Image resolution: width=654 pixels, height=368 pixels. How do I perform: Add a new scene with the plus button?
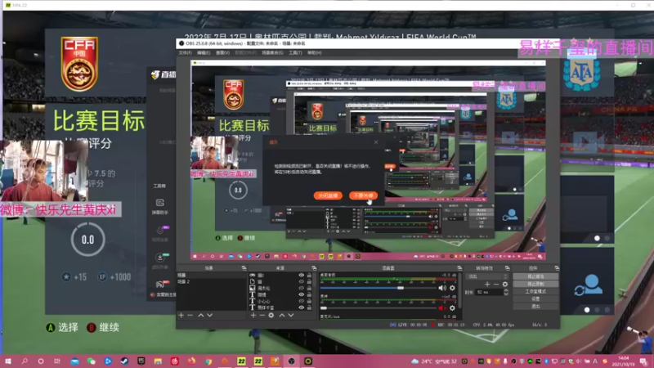pos(181,316)
